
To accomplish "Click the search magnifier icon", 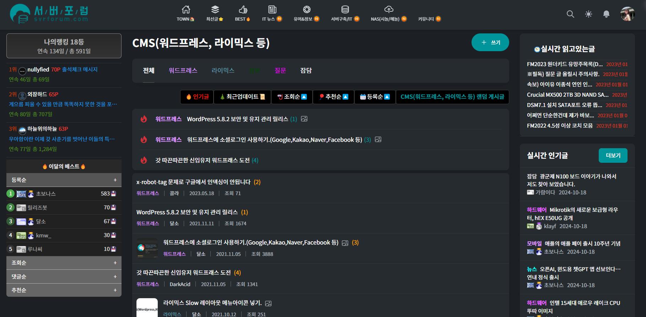I will (x=570, y=14).
